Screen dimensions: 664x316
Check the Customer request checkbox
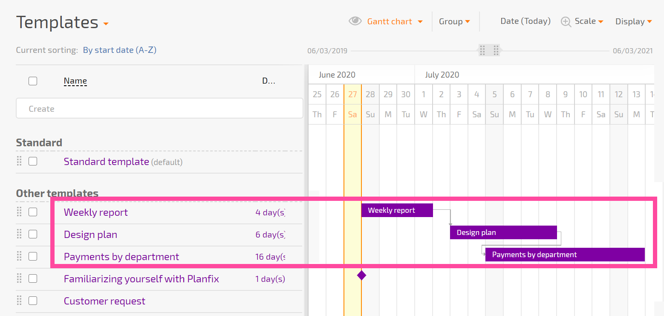[x=33, y=301]
